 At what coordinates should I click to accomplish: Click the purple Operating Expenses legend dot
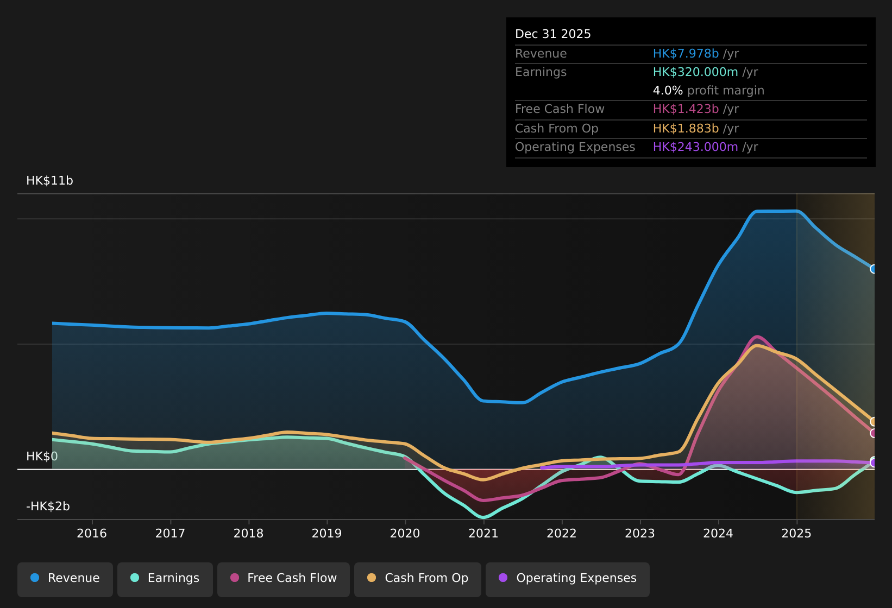503,578
